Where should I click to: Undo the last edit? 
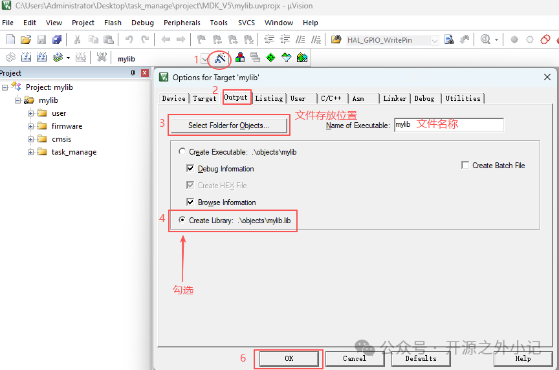click(129, 39)
